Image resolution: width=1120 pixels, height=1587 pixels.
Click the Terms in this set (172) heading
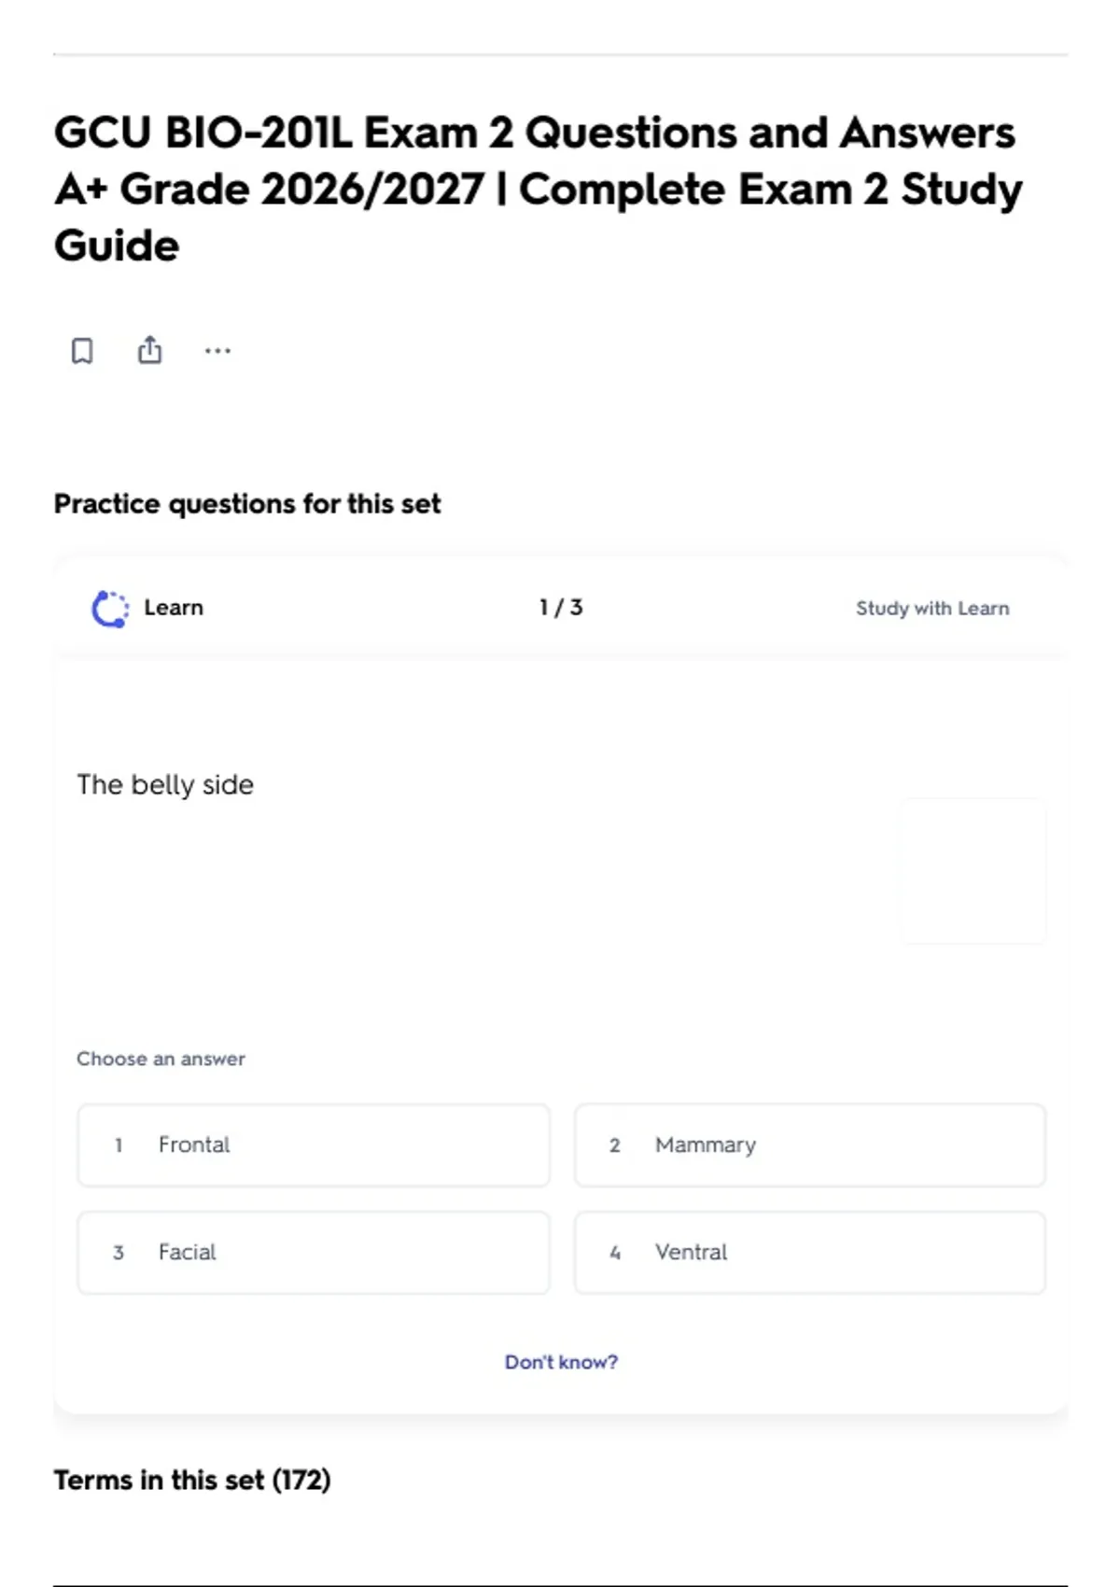click(x=192, y=1481)
